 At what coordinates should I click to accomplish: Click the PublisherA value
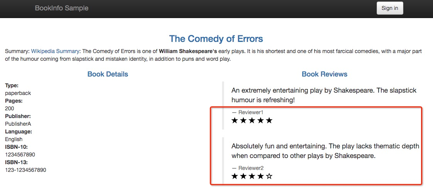[18, 124]
